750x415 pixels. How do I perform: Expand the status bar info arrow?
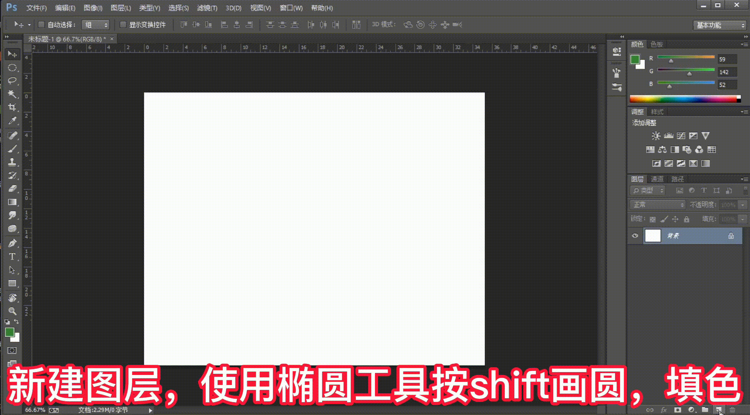pos(150,410)
